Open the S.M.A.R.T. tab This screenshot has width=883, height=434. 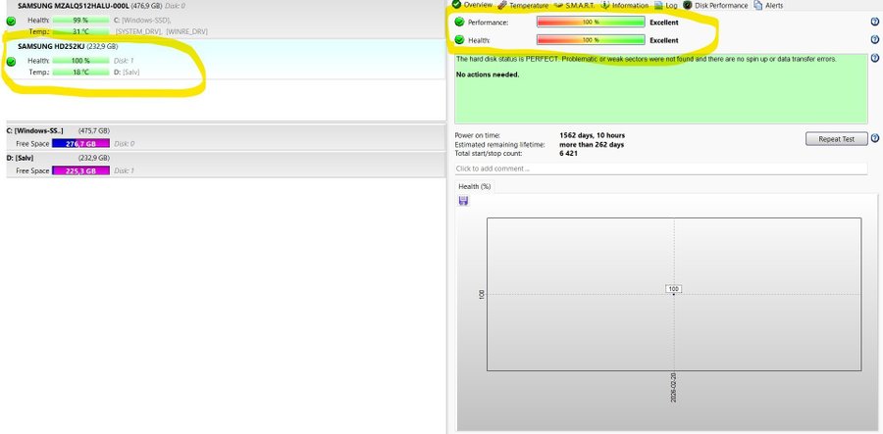pos(582,6)
